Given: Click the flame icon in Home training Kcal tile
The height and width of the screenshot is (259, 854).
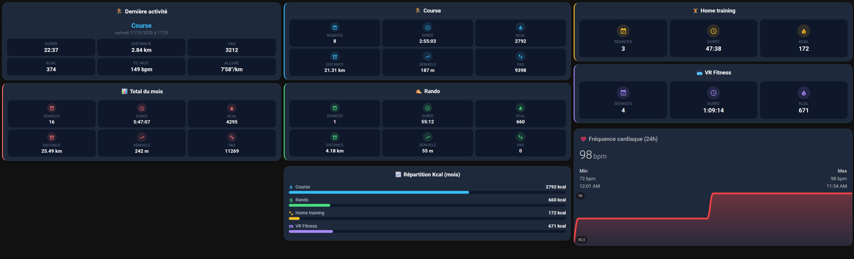Looking at the screenshot, I should coord(804,31).
